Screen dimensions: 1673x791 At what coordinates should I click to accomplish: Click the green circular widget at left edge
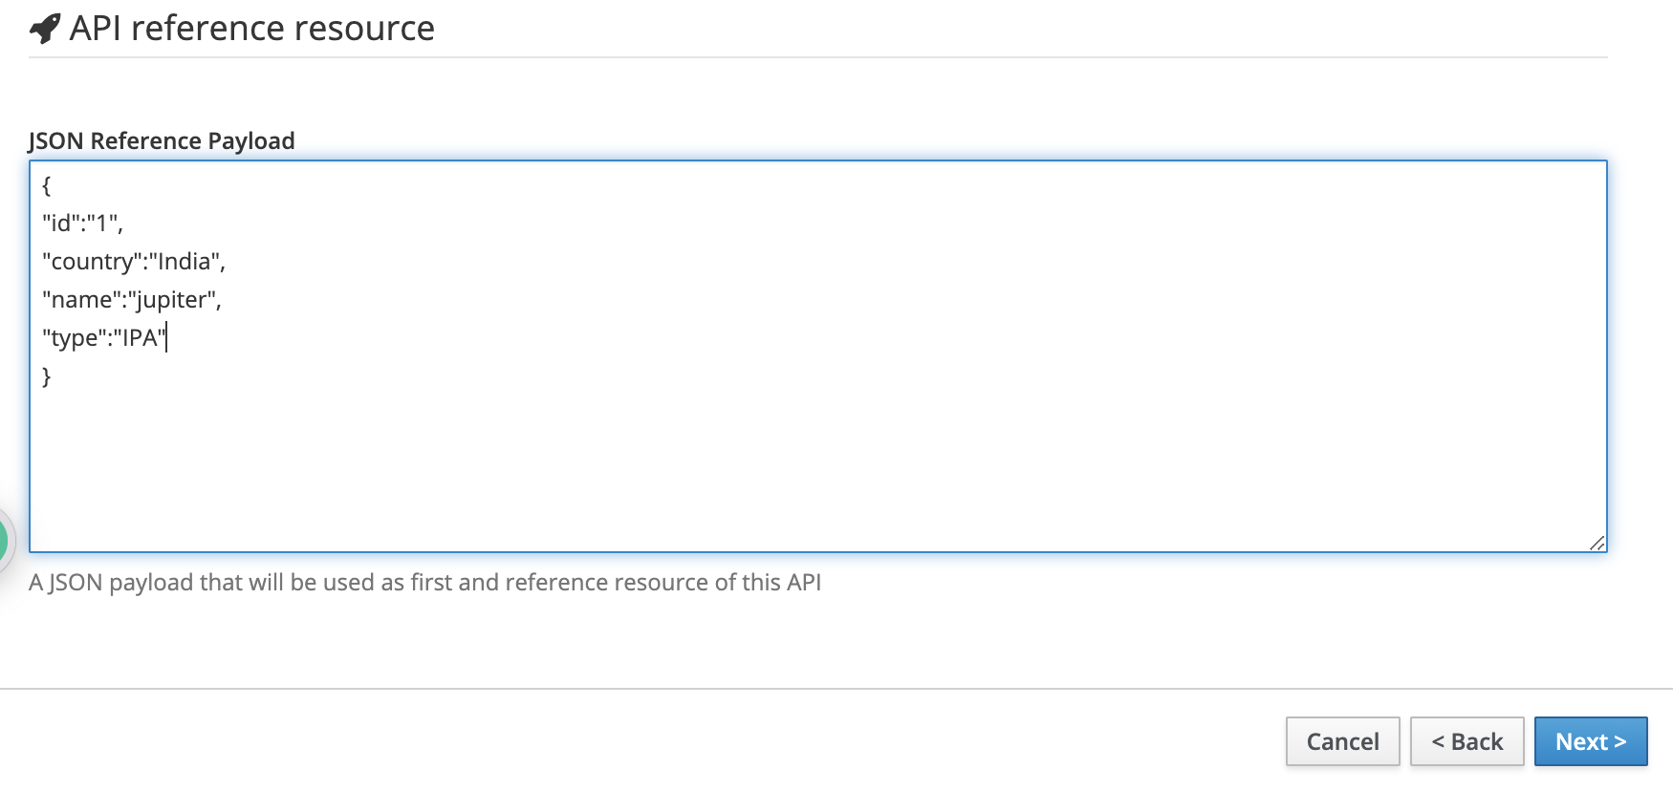coord(3,541)
